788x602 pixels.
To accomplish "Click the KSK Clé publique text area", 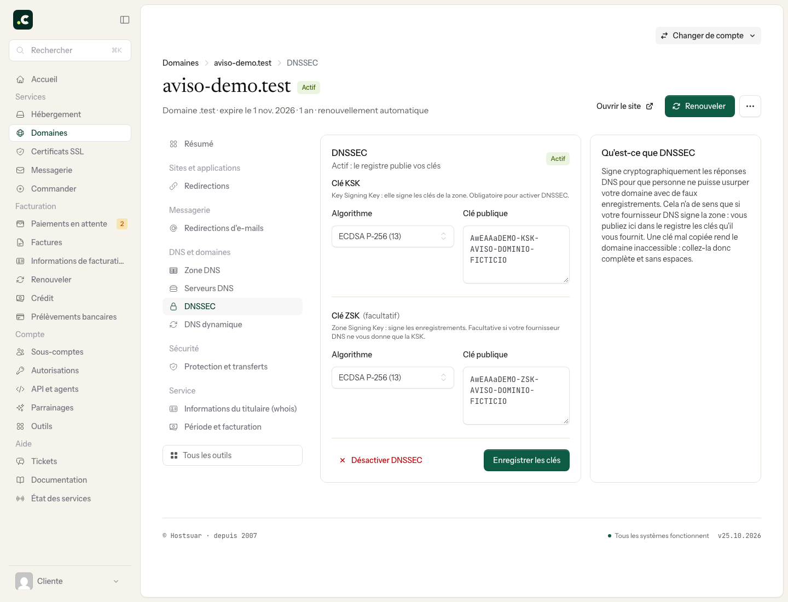I will click(x=516, y=254).
